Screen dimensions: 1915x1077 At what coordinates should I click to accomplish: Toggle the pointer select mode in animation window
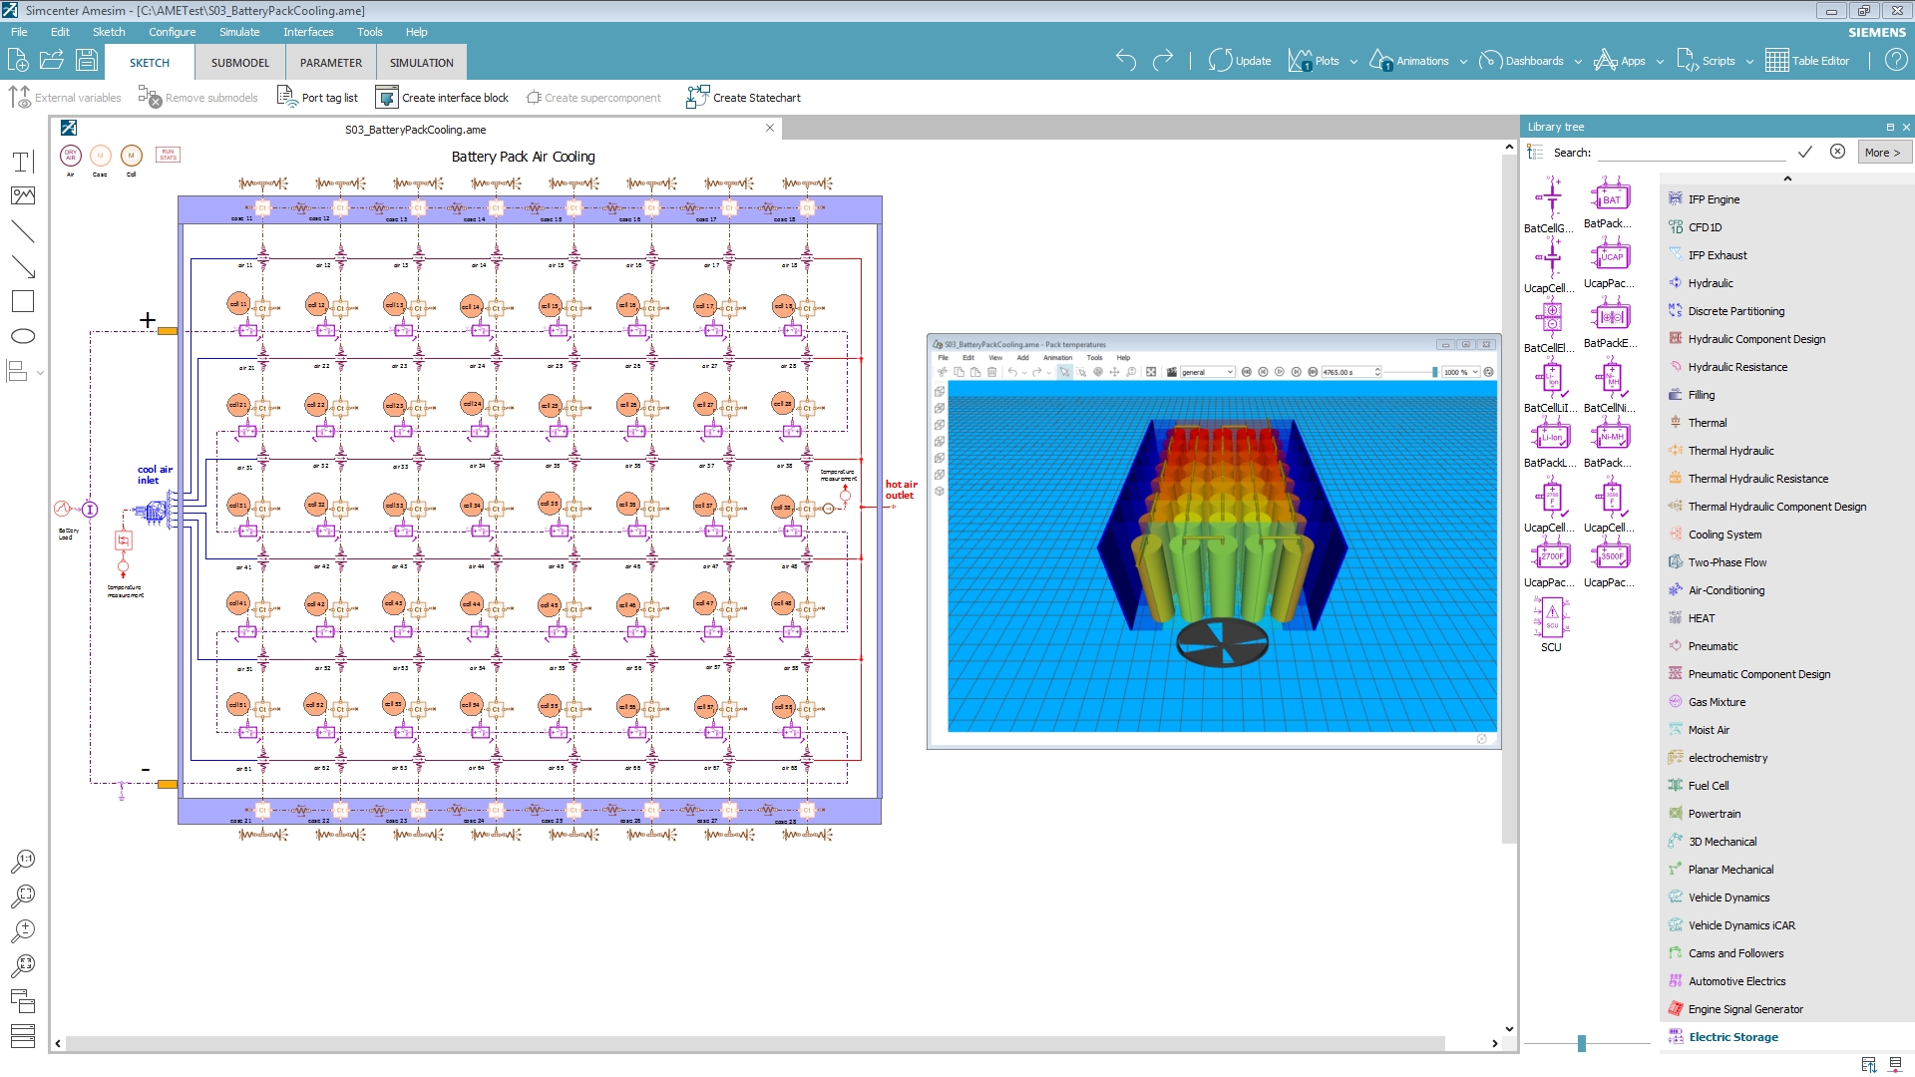click(1064, 372)
